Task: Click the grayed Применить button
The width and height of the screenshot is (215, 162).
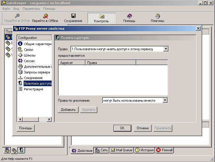Action: tap(163, 128)
